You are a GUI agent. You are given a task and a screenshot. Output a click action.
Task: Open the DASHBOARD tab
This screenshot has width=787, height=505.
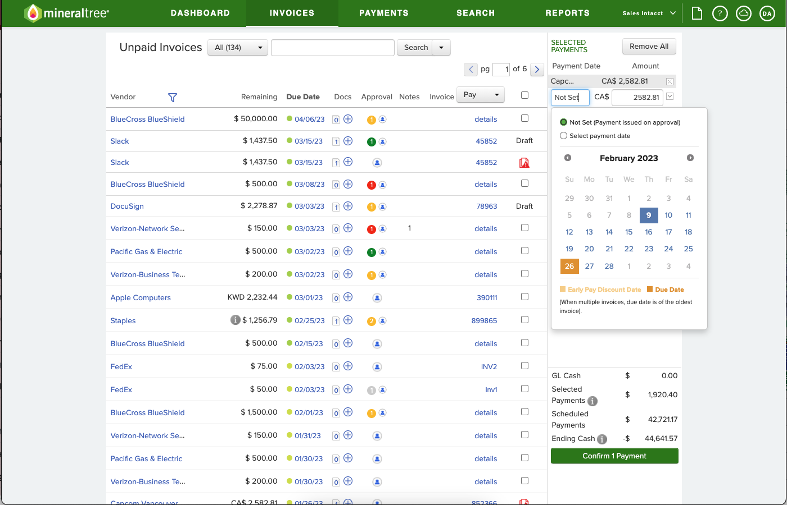pyautogui.click(x=200, y=13)
